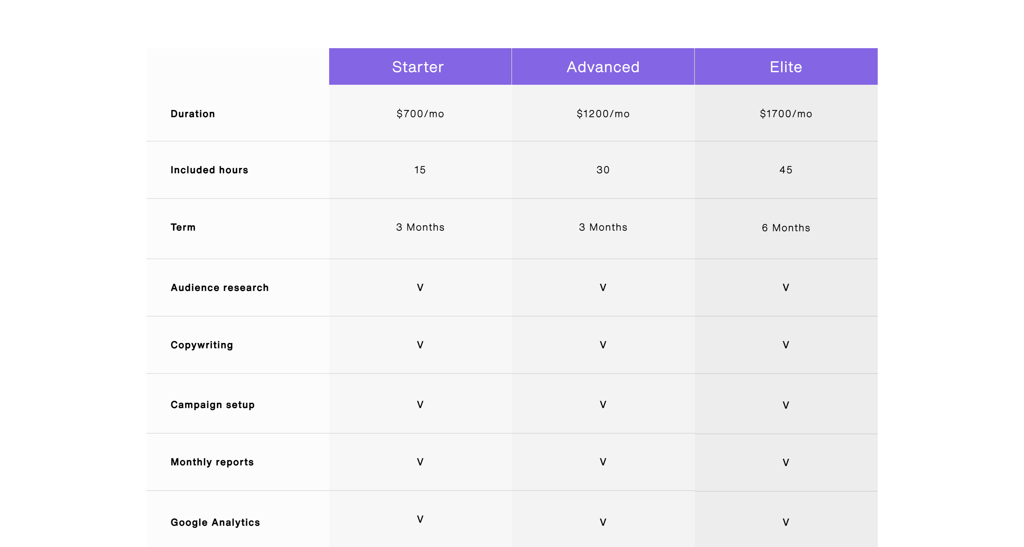Click Campaign setup checkmark under Starter
This screenshot has height=547, width=1024.
(x=420, y=405)
